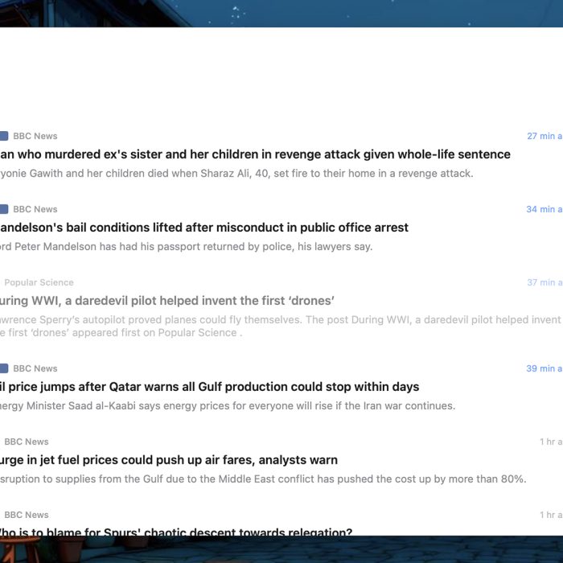Click BBC News label on jet fuel article
The width and height of the screenshot is (563, 563).
point(27,442)
